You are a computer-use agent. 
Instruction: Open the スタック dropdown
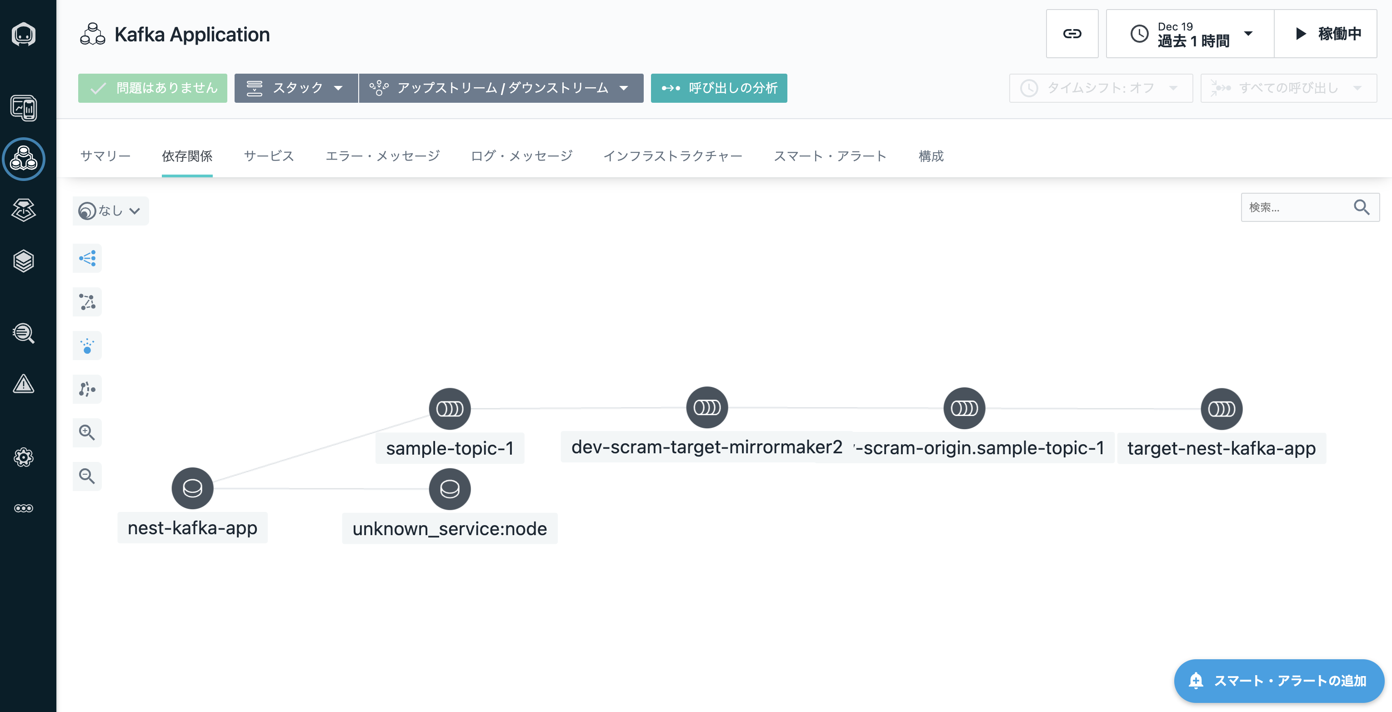tap(295, 88)
